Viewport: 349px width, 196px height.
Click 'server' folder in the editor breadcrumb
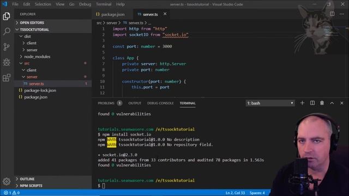(x=111, y=23)
